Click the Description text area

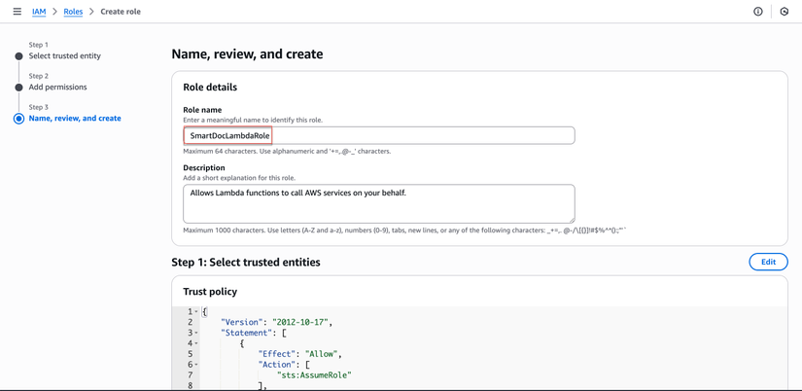click(x=379, y=203)
